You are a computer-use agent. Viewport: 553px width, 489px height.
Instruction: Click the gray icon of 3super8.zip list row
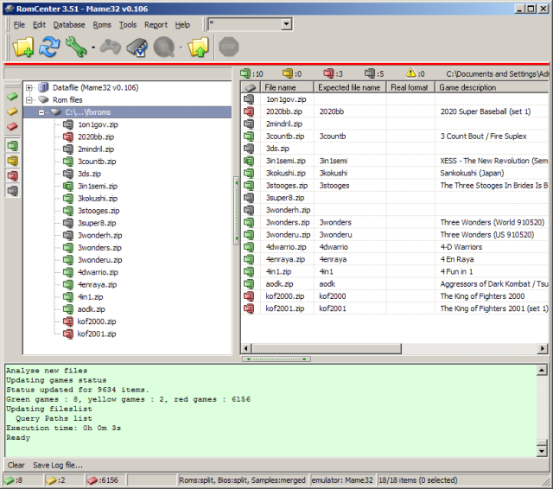point(249,198)
